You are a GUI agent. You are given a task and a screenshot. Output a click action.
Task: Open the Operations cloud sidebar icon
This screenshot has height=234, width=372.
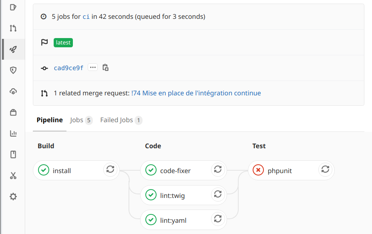pos(13,91)
